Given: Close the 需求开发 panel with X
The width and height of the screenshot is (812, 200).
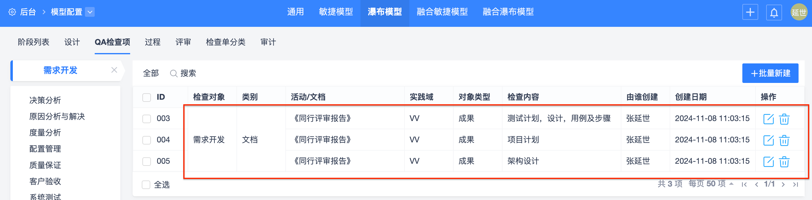Looking at the screenshot, I should point(114,70).
